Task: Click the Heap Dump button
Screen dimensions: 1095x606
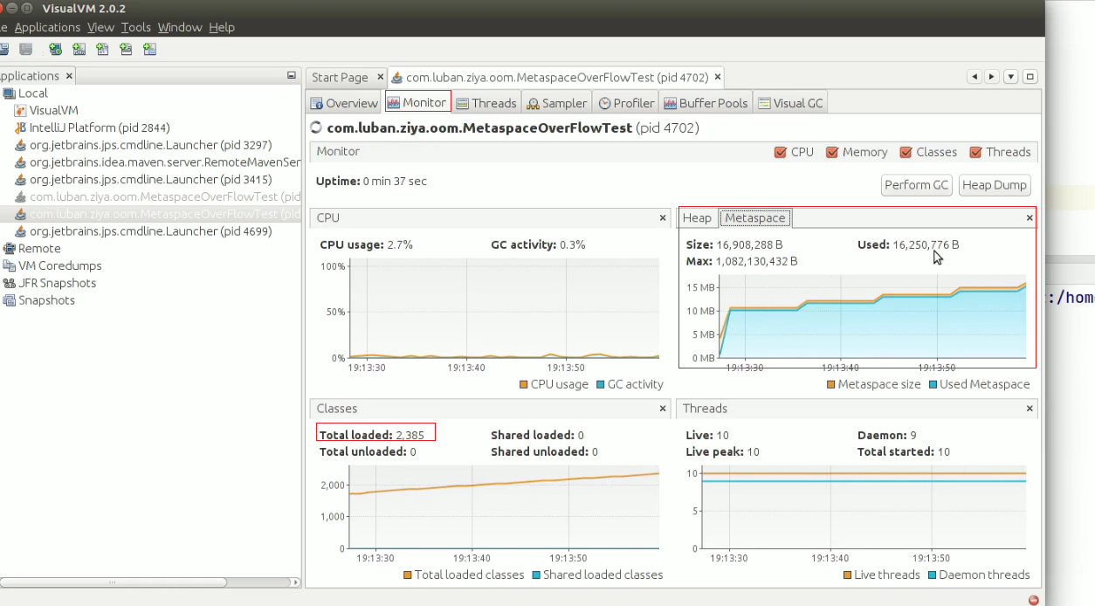Action: [995, 185]
